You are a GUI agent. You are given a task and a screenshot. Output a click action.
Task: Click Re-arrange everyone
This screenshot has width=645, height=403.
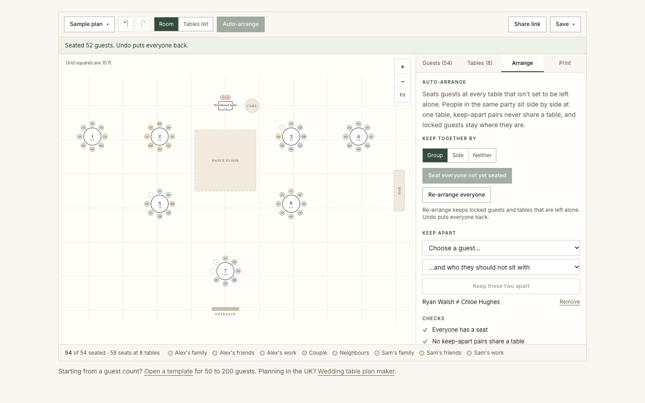[x=456, y=195]
